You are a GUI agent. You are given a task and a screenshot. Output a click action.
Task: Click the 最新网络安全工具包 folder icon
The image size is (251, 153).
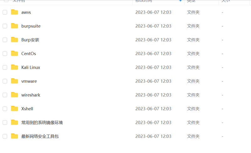(14, 136)
